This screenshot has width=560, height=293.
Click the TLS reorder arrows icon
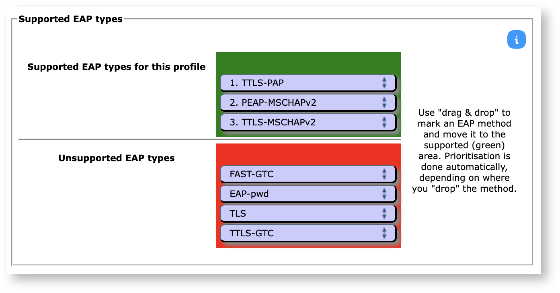(x=384, y=213)
